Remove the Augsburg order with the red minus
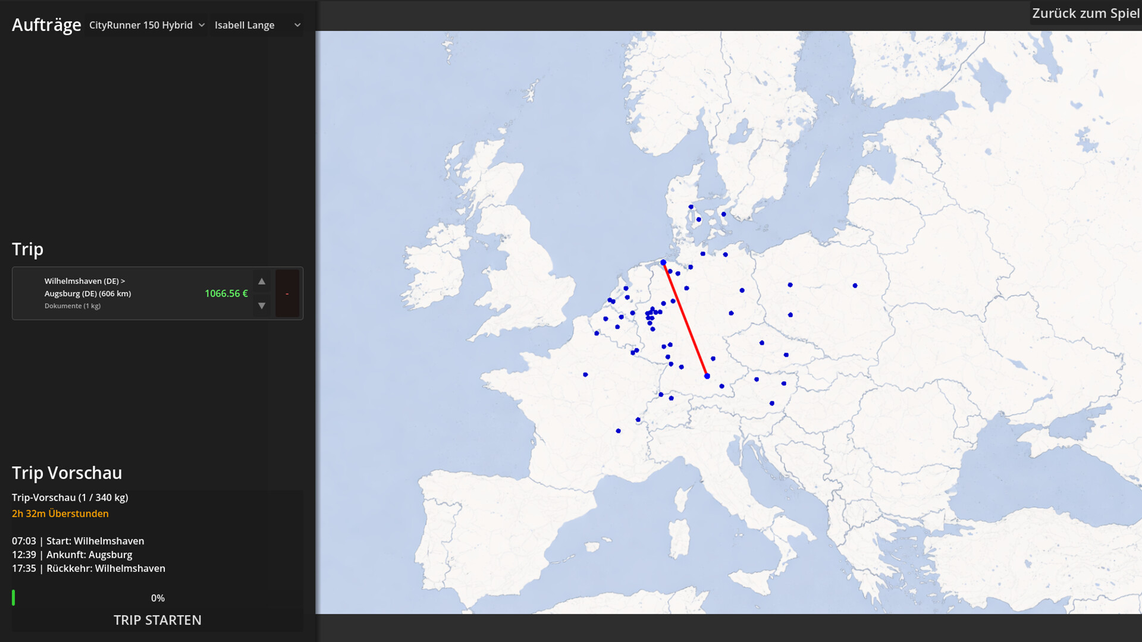This screenshot has width=1142, height=642. point(287,293)
